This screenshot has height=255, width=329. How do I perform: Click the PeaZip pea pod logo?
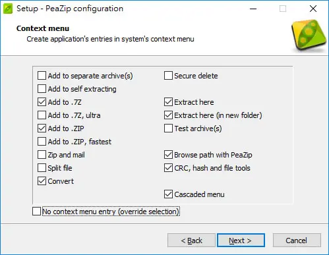pos(309,35)
